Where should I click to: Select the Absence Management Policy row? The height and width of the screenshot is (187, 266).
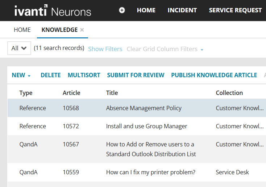point(144,108)
